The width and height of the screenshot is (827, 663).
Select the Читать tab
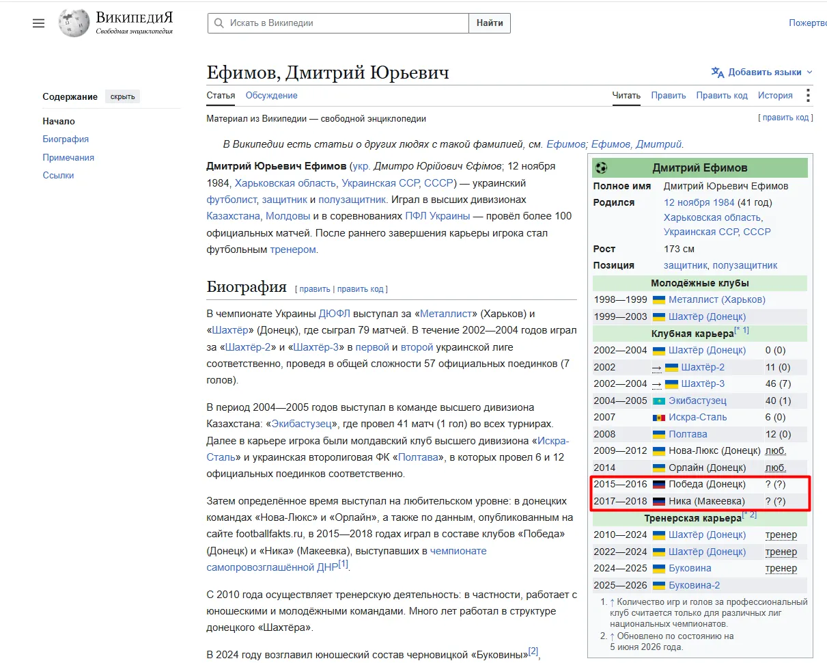626,96
